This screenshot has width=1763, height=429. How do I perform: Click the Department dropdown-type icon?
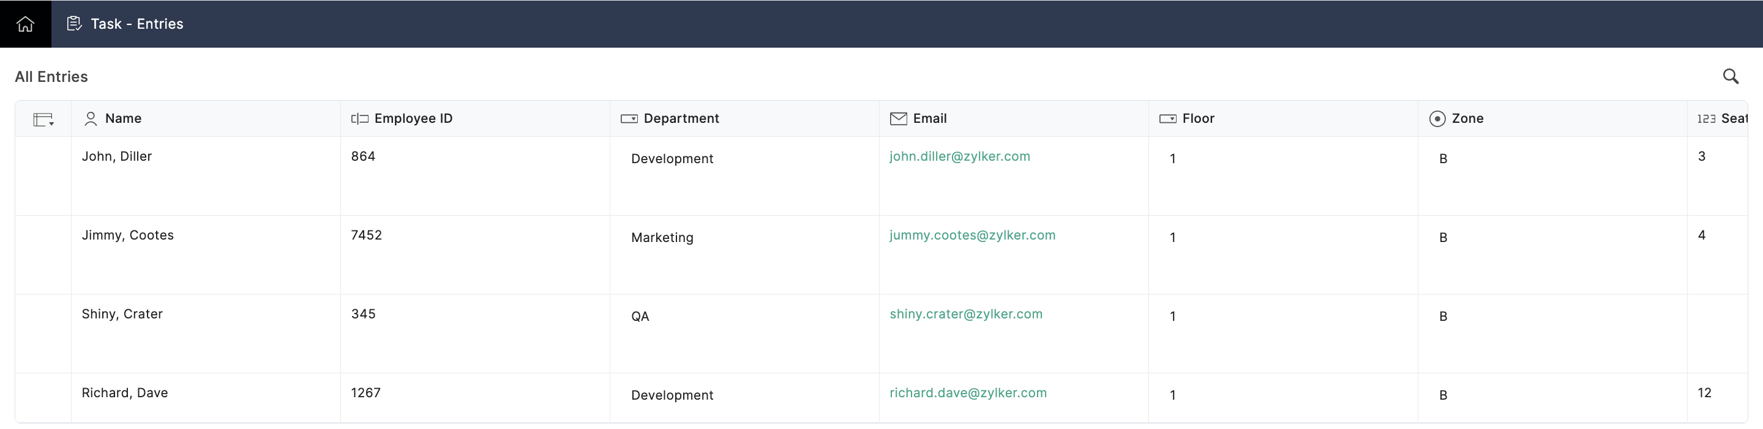(x=629, y=119)
